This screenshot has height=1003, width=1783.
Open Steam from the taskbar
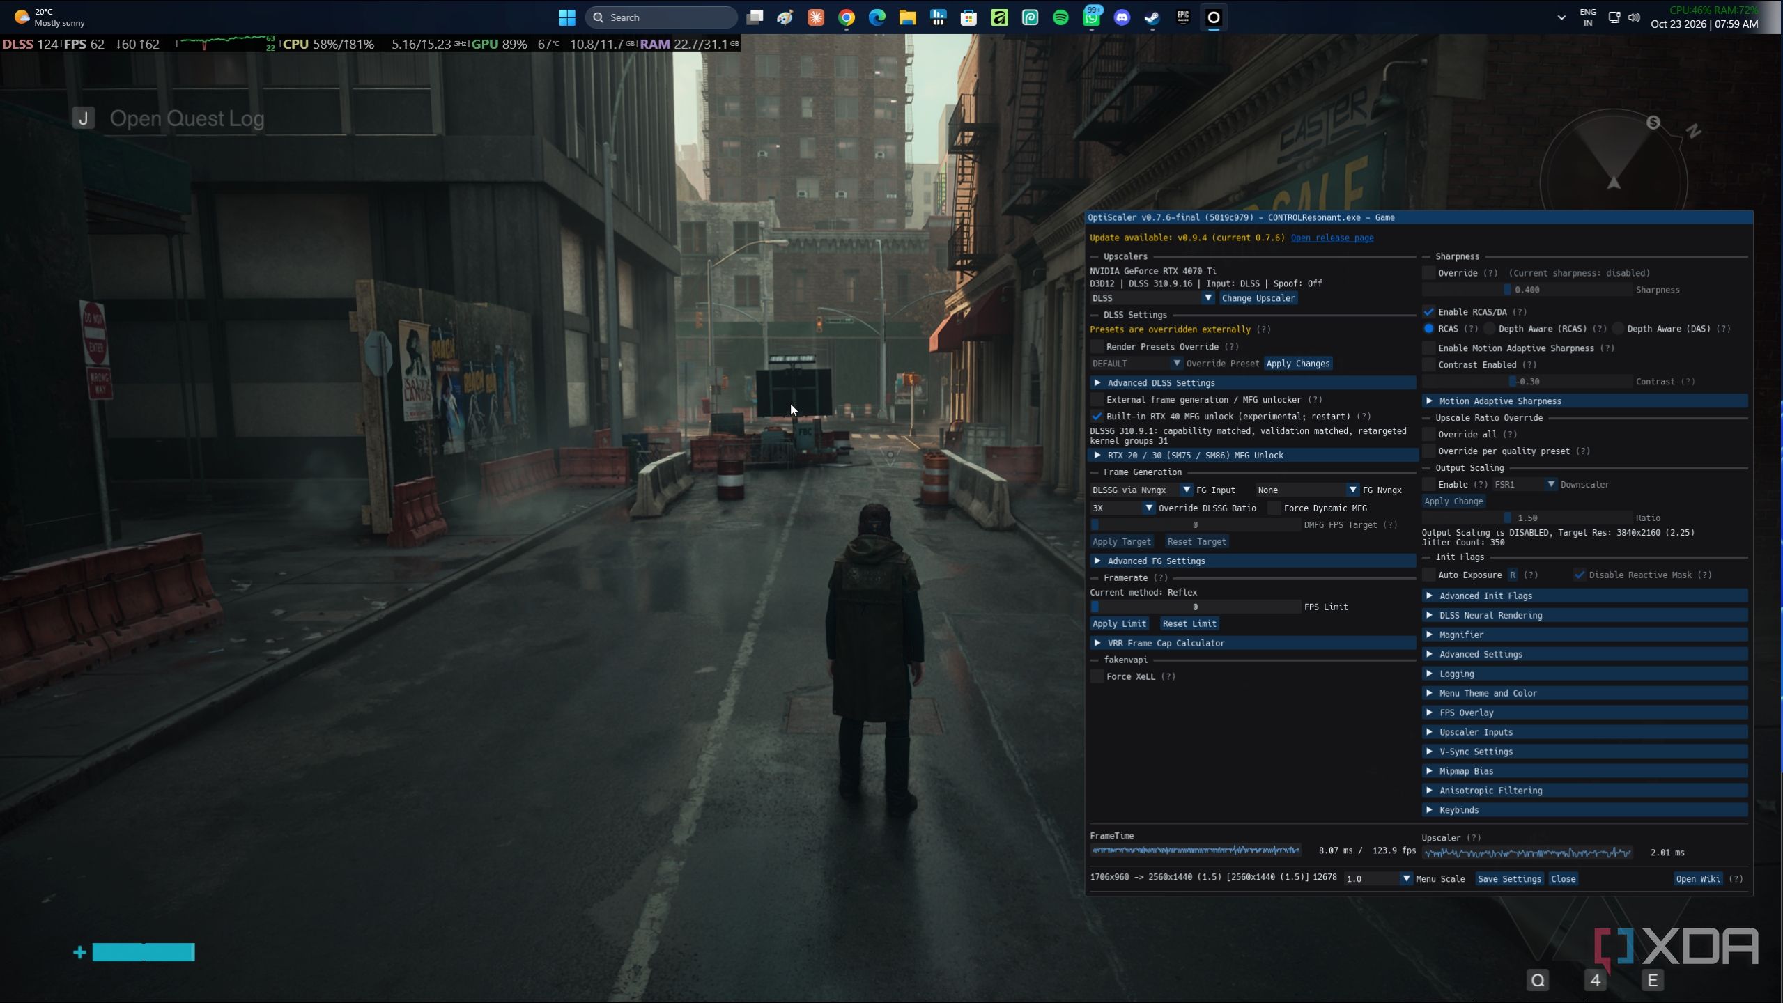(1152, 17)
